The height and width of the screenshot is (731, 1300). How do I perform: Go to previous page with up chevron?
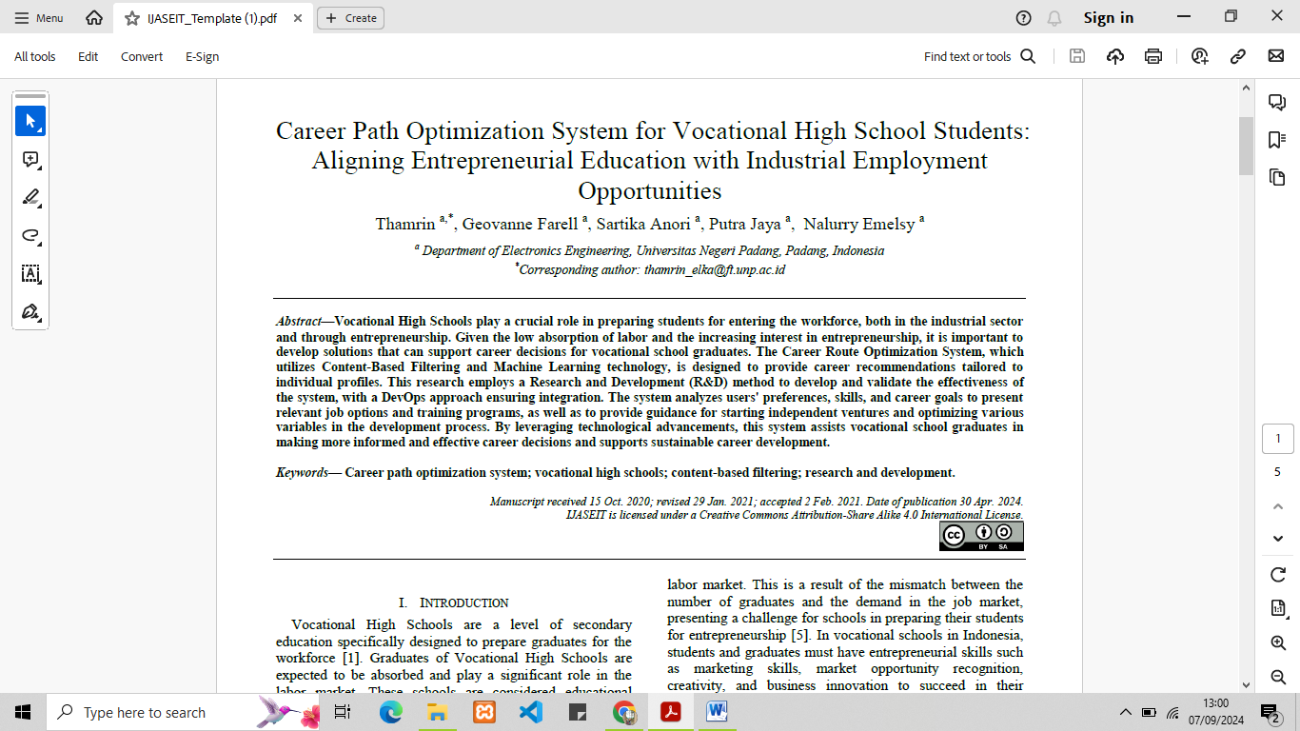(1278, 506)
